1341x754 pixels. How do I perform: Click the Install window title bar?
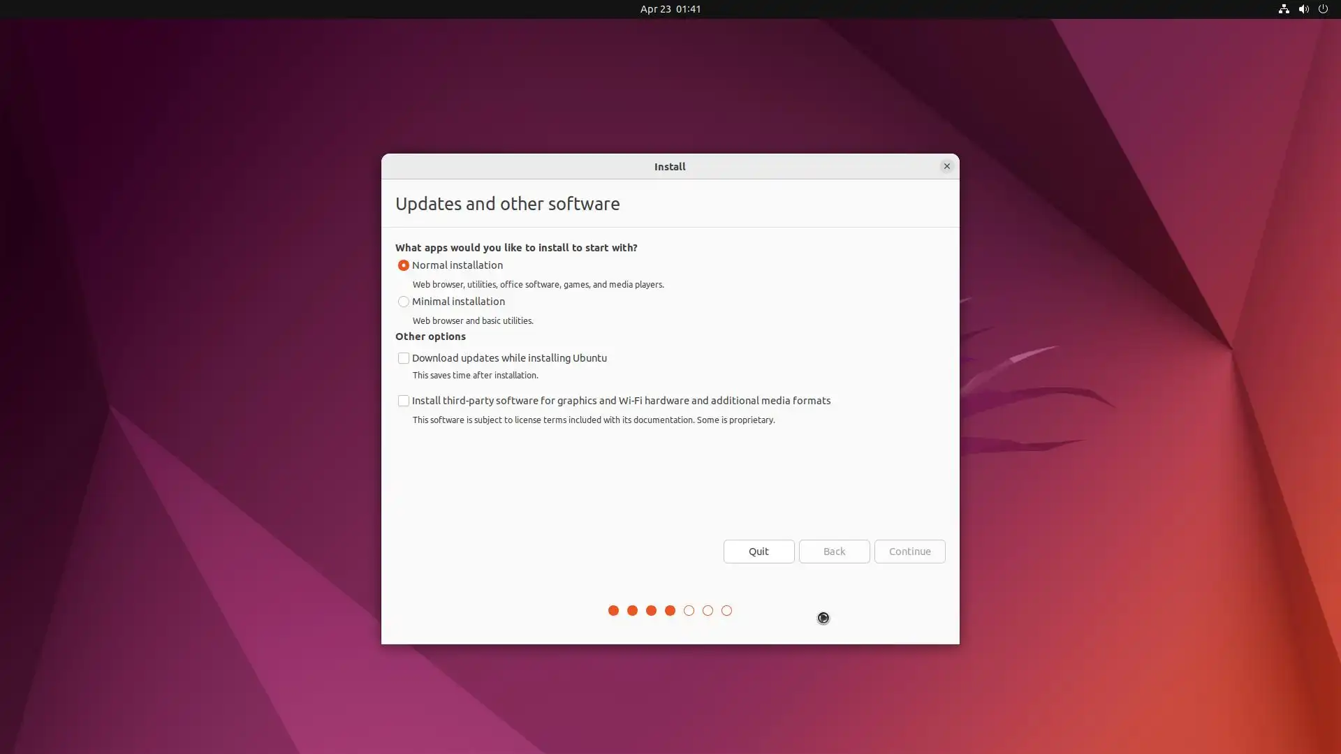click(x=669, y=166)
